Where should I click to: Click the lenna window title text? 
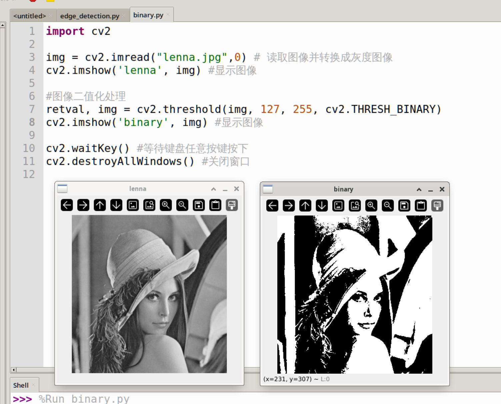coord(138,189)
